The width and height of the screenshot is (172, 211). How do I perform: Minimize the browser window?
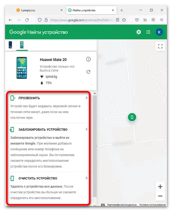141,10
